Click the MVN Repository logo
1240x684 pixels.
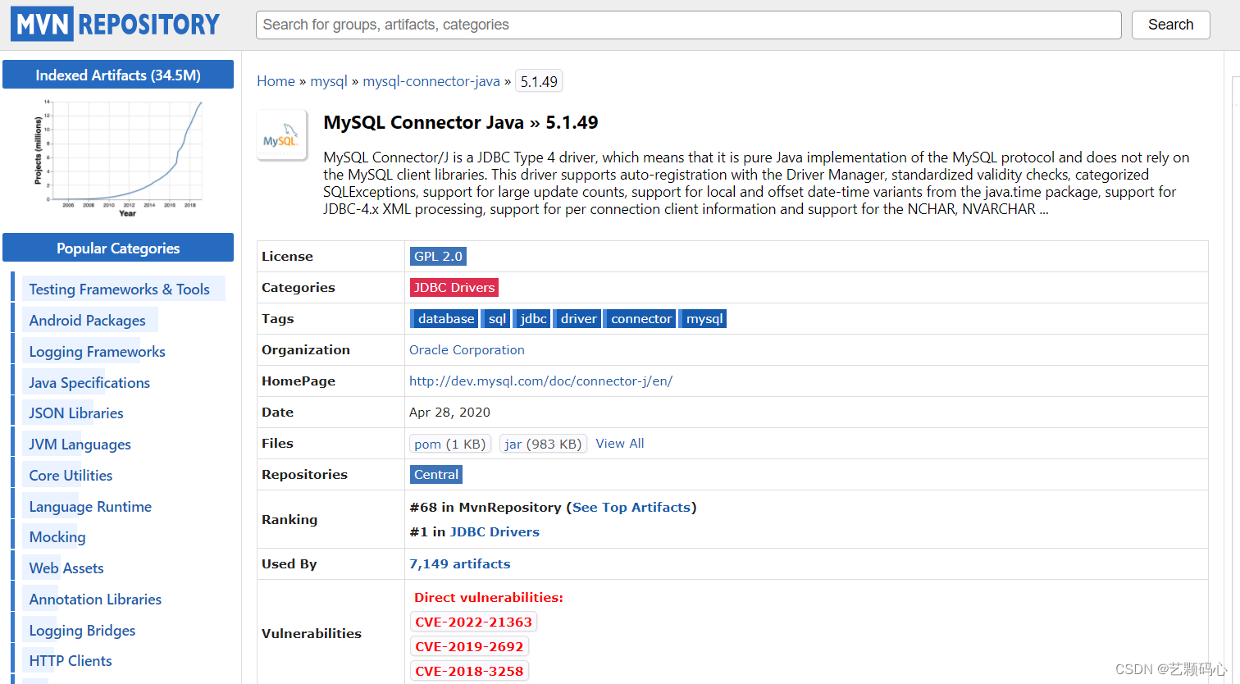[x=116, y=25]
